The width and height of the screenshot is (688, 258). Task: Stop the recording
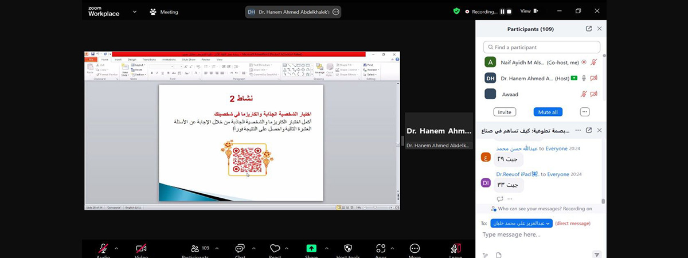pos(509,11)
